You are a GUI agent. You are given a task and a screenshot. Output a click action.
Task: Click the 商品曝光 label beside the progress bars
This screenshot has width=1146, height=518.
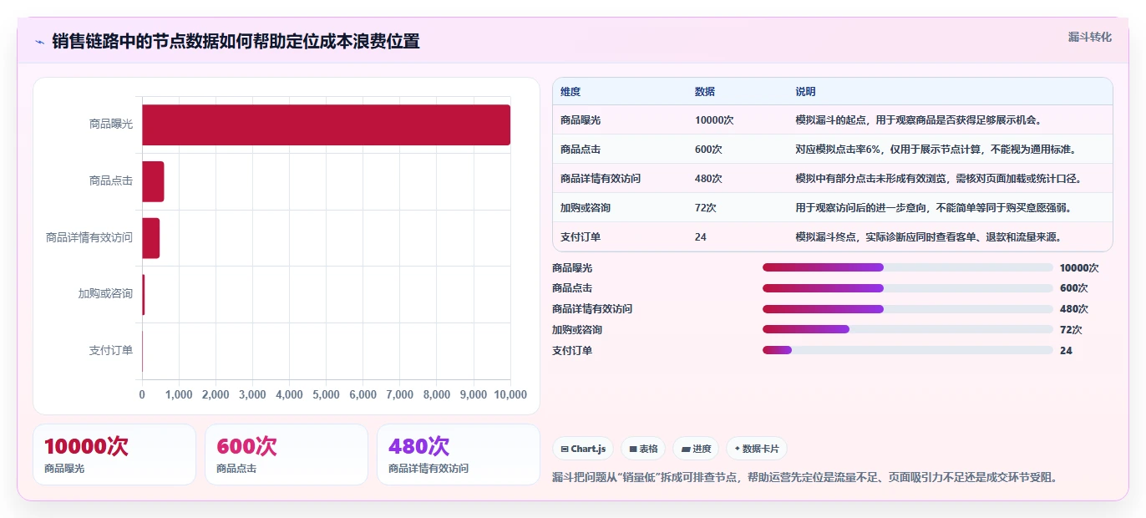[572, 268]
